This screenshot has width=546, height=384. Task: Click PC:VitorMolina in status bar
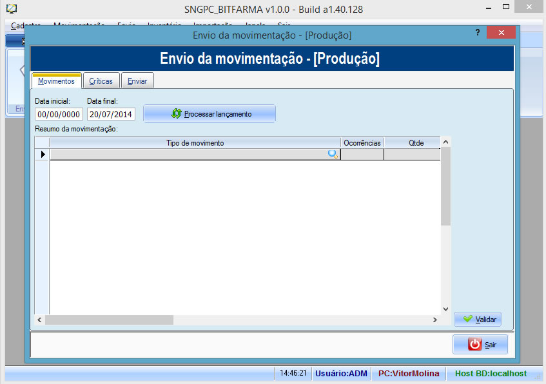pyautogui.click(x=409, y=373)
